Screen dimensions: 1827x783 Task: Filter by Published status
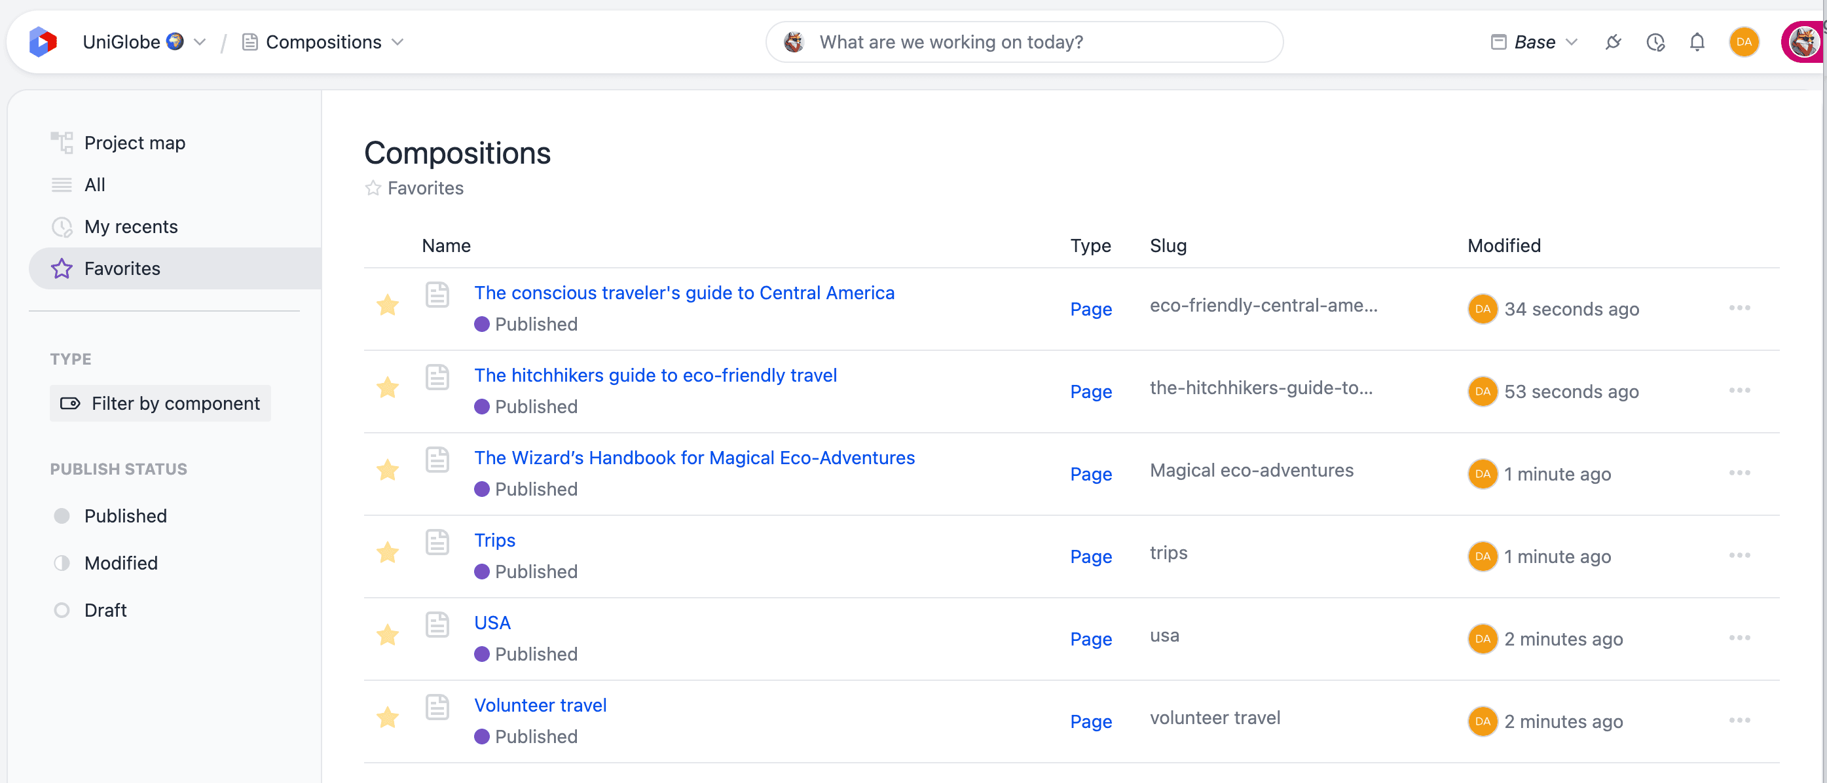tap(111, 516)
